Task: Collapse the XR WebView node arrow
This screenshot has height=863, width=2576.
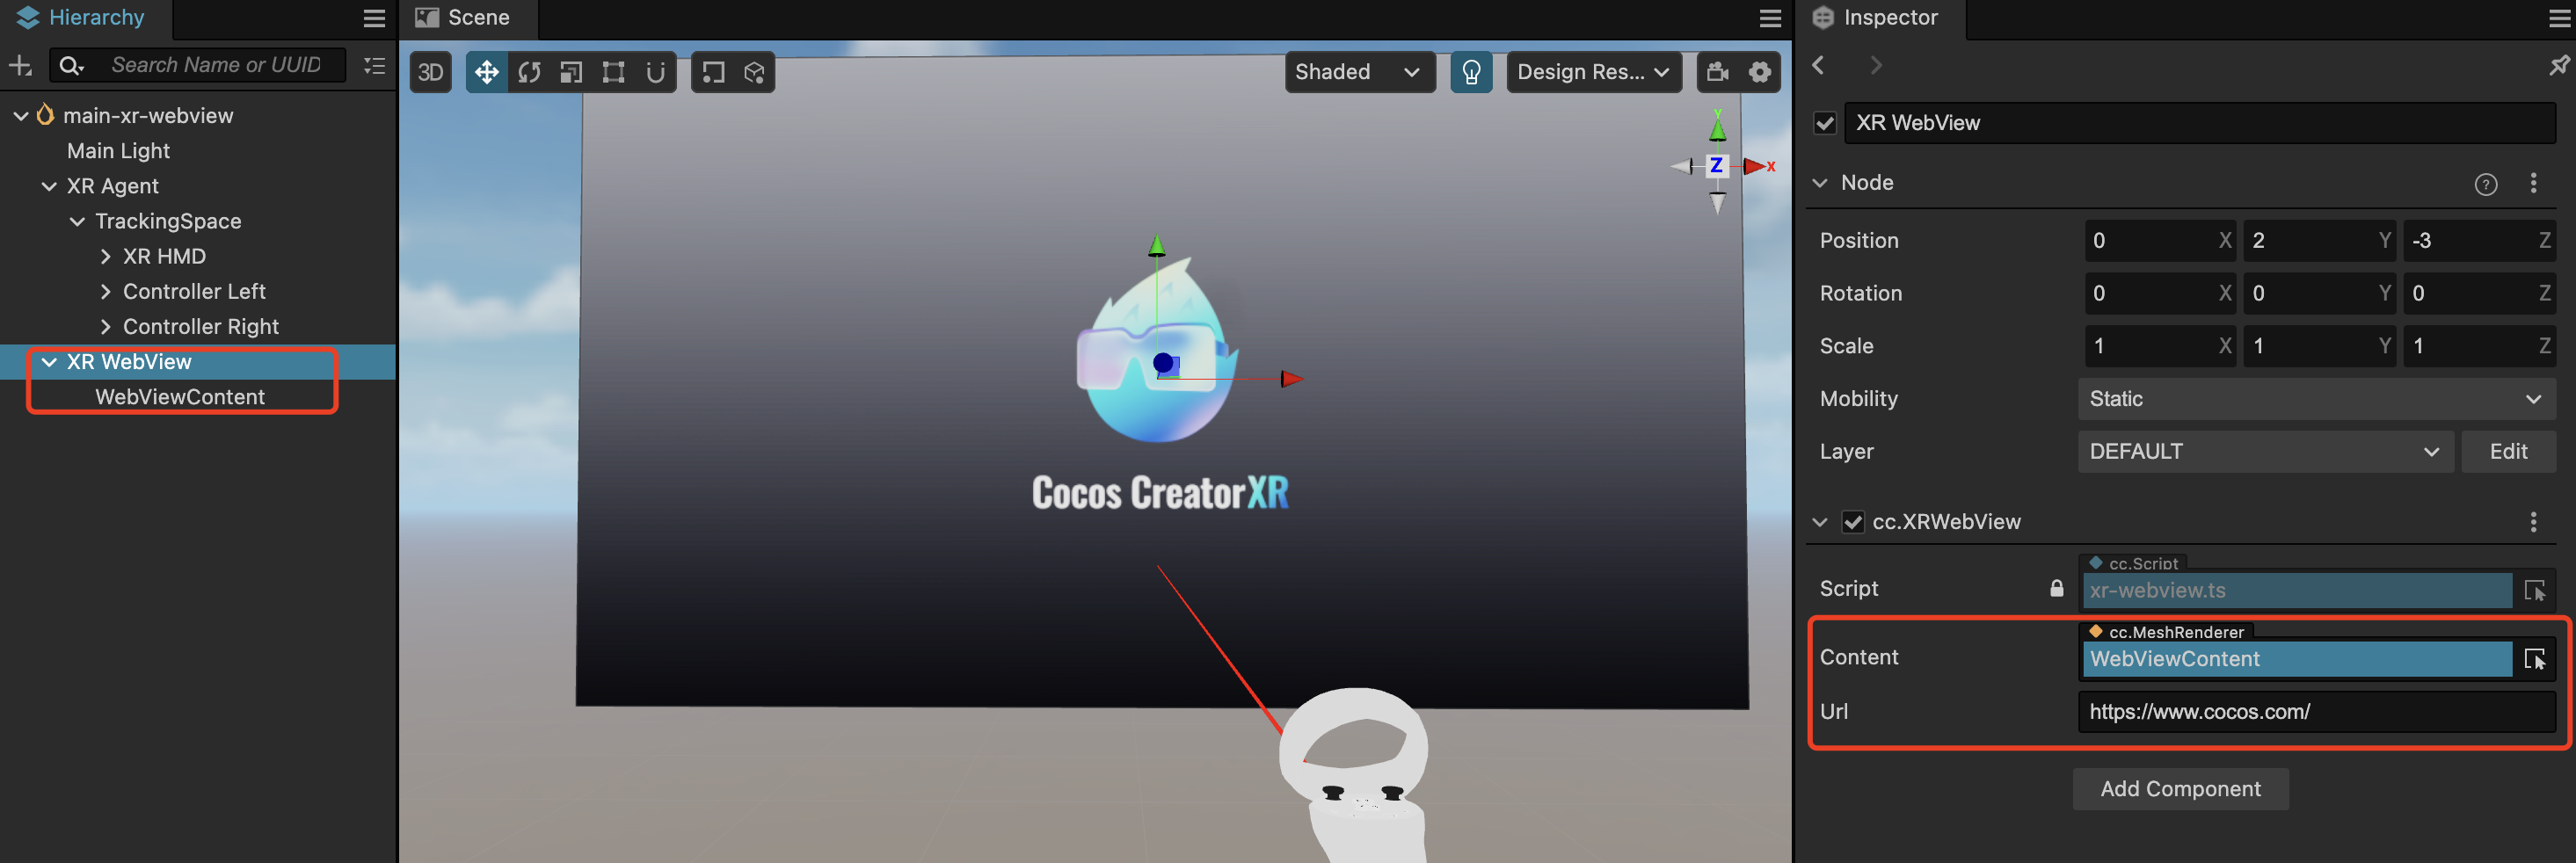Action: click(x=49, y=362)
